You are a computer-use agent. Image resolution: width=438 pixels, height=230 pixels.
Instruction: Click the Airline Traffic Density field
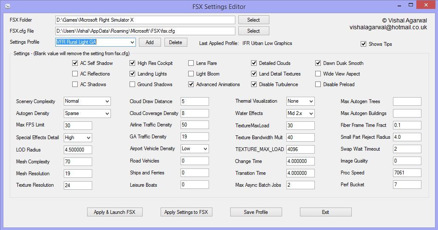195,125
